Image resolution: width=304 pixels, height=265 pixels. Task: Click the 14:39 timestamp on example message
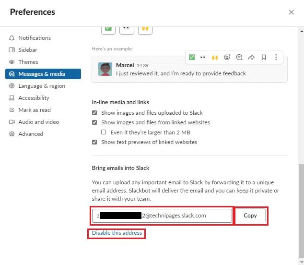pyautogui.click(x=142, y=66)
